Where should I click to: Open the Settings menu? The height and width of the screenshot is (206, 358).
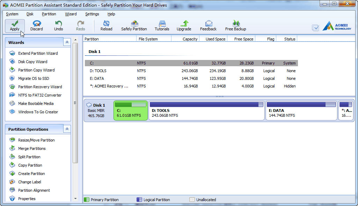[92, 14]
